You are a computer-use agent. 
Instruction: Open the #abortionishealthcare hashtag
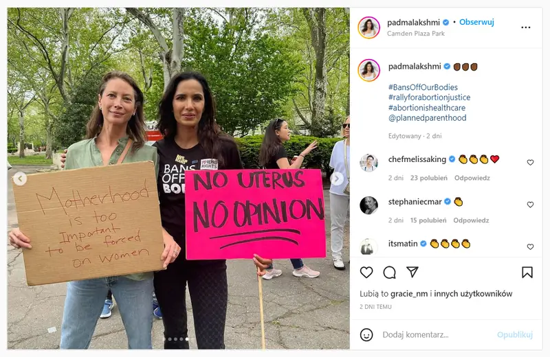(x=426, y=108)
